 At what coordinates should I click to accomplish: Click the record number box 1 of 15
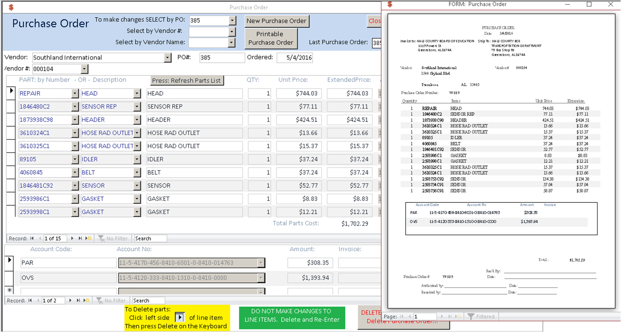(55, 238)
